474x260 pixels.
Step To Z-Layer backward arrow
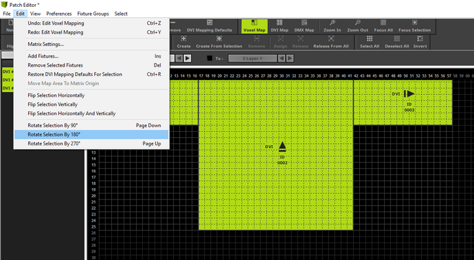coord(282,58)
